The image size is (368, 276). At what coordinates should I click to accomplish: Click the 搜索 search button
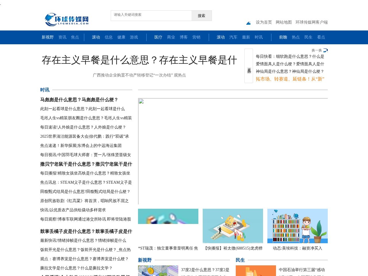point(202,16)
